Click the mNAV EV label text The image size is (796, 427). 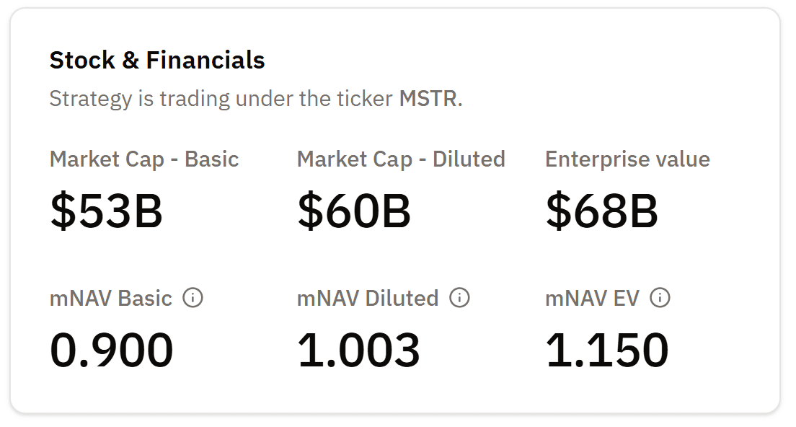(x=592, y=298)
